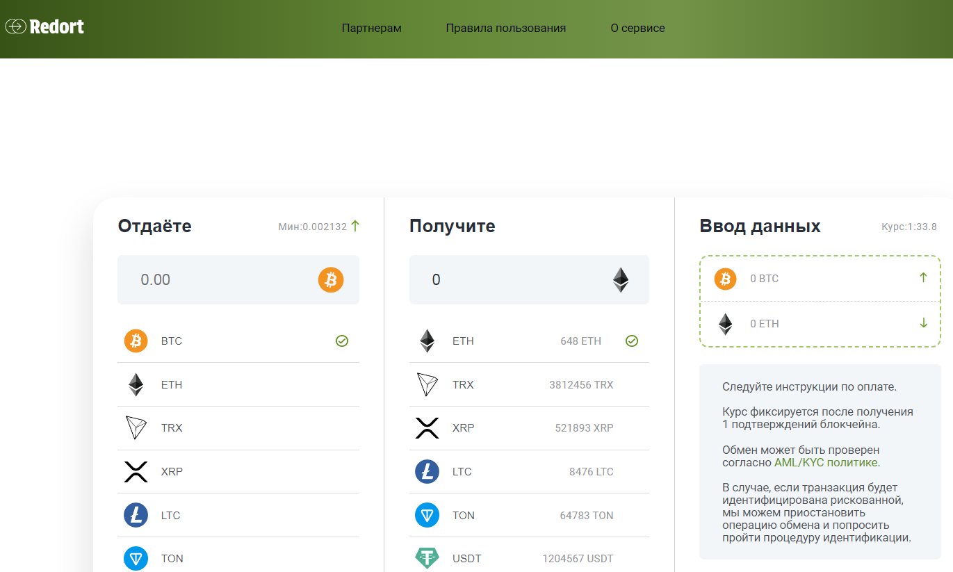Image resolution: width=953 pixels, height=572 pixels.
Task: Click the 0 BTC text in Ввод данных
Action: (x=765, y=279)
